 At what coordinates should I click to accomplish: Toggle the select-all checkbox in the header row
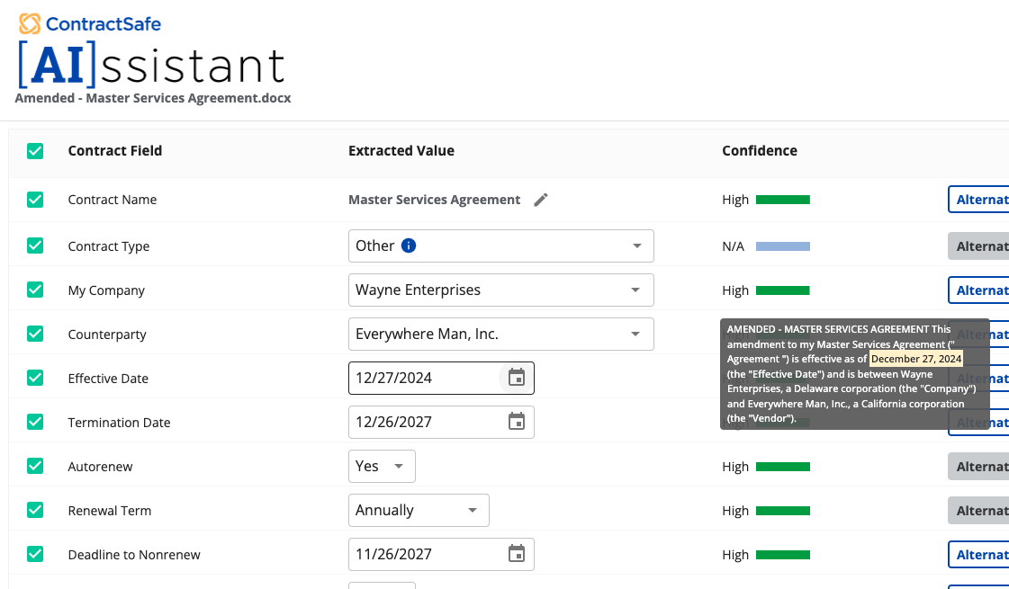point(35,150)
